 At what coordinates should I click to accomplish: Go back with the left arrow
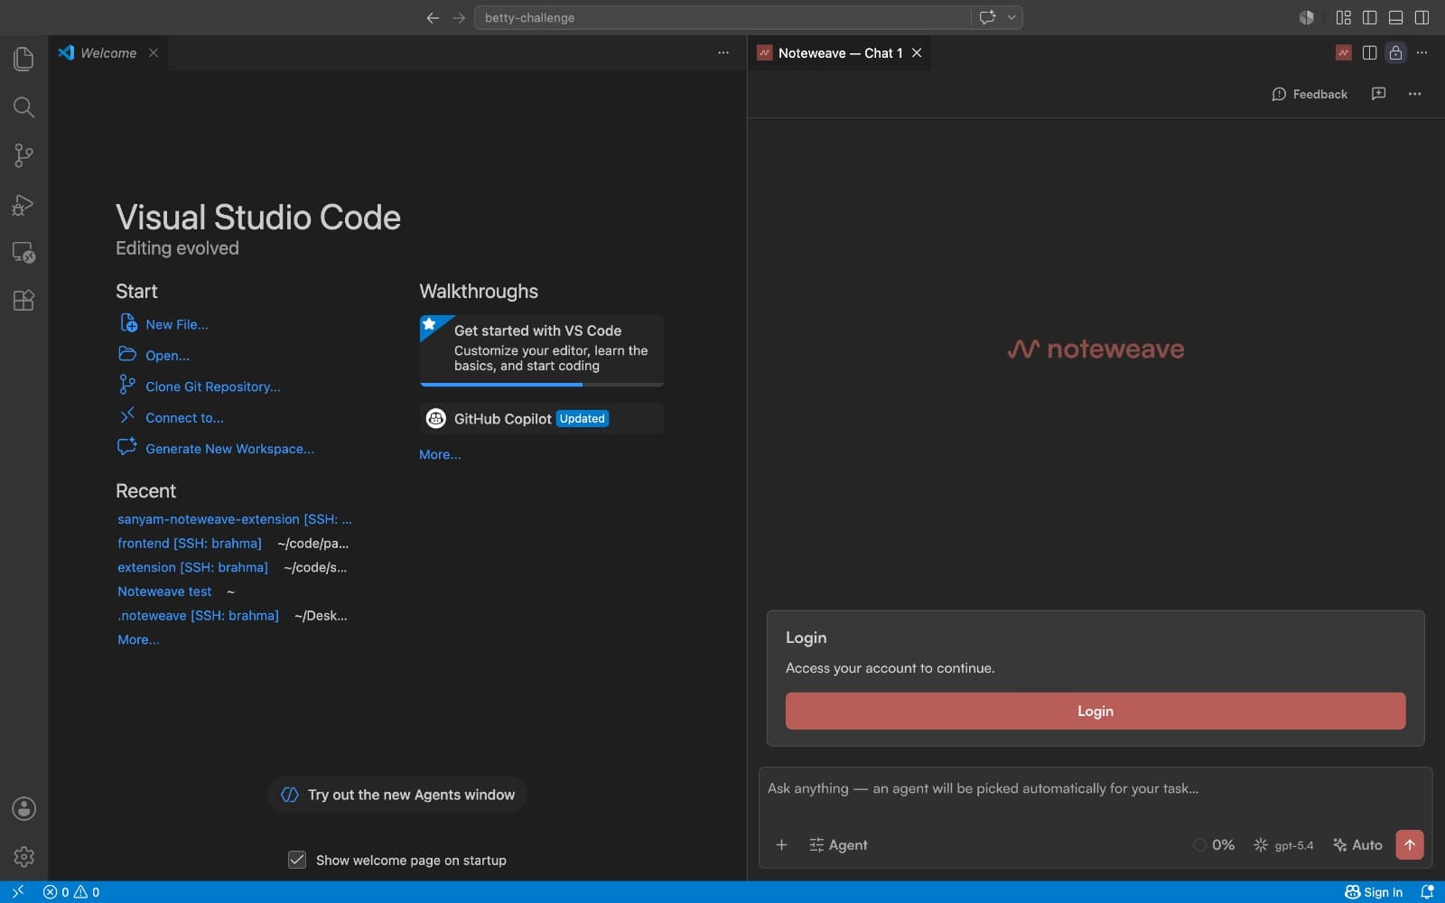(433, 17)
